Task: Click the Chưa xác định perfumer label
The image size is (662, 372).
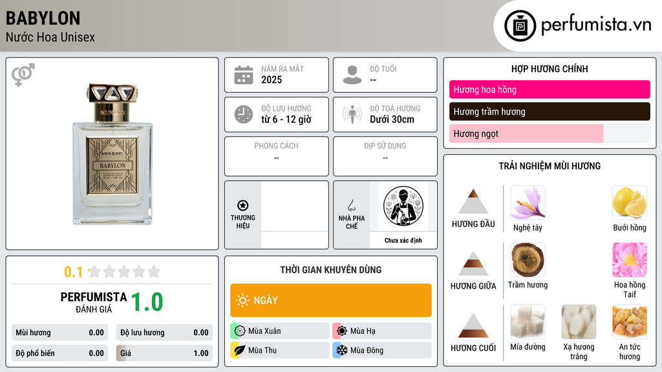Action: 403,240
